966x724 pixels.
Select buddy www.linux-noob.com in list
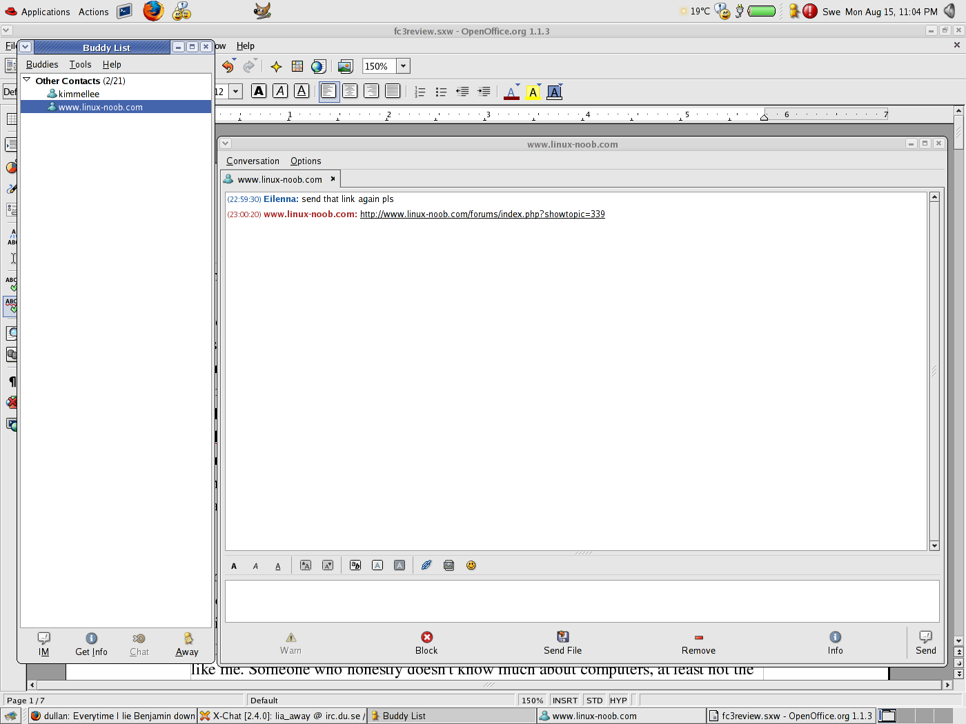(x=116, y=107)
